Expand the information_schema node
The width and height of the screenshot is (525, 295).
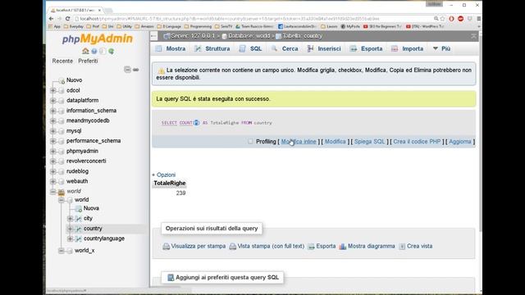[x=52, y=111]
